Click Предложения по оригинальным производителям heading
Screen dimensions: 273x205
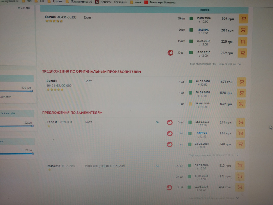click(x=91, y=72)
